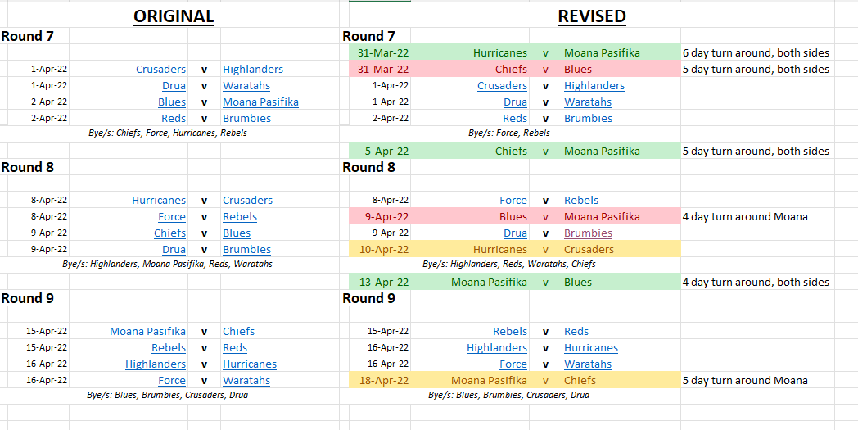Select the "4 day turn around Moana" note
858x430 pixels.
tap(745, 217)
